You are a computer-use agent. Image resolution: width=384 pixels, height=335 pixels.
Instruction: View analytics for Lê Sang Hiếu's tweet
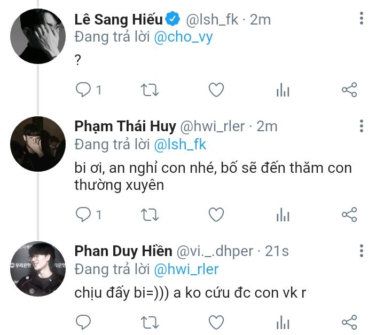283,91
